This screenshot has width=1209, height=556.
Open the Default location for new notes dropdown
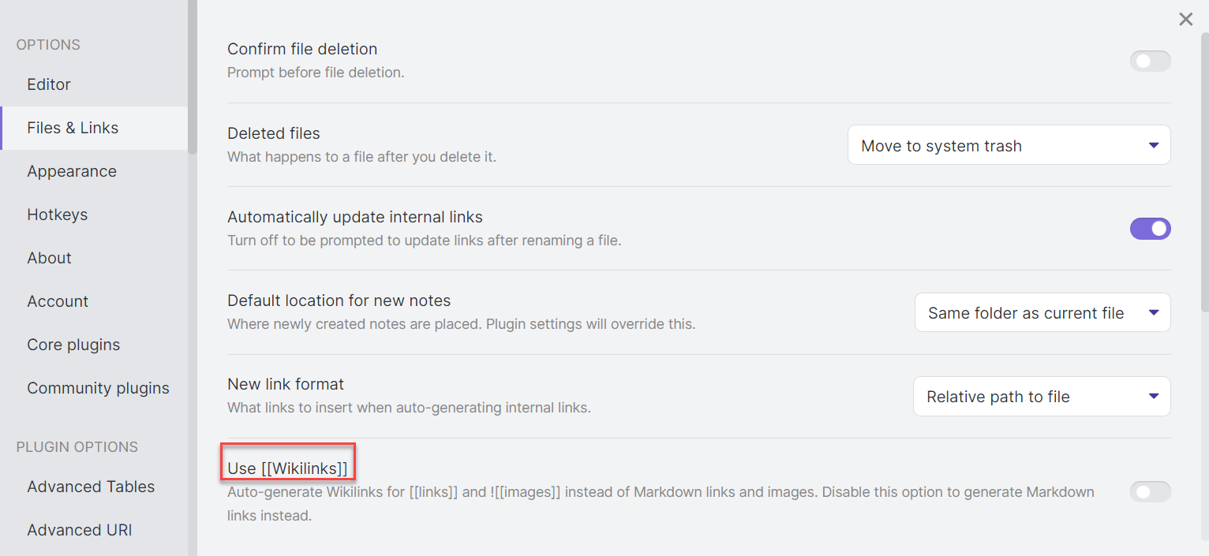tap(1042, 312)
